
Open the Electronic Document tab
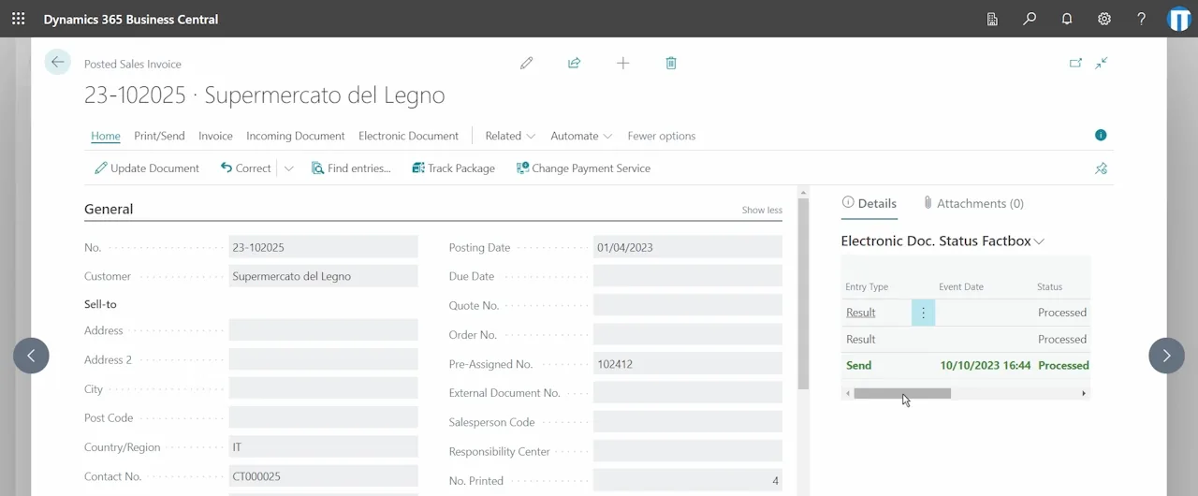(x=408, y=136)
